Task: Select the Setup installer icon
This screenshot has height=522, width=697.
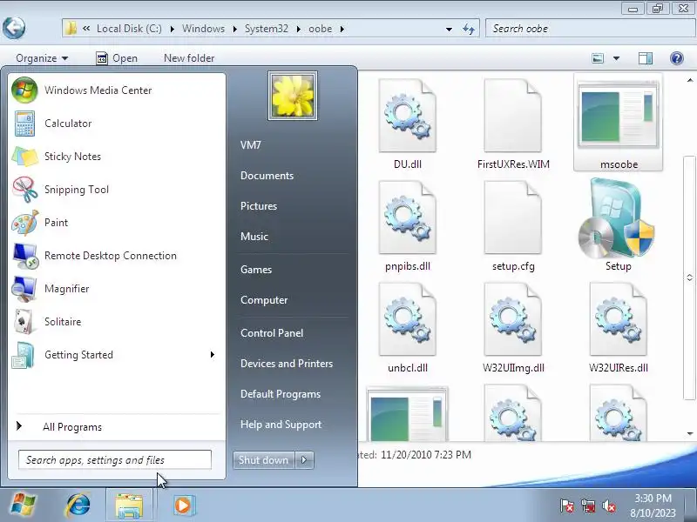Action: [x=619, y=225]
